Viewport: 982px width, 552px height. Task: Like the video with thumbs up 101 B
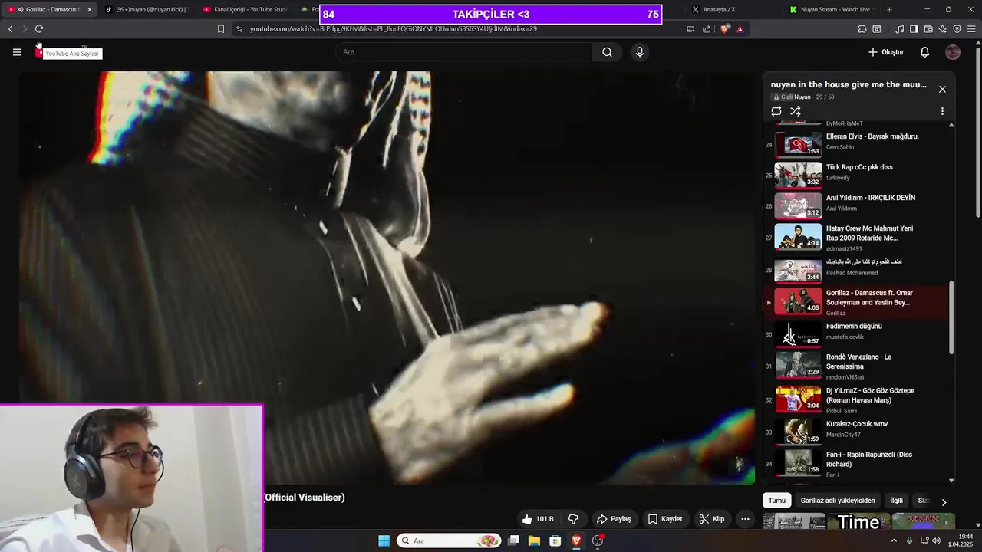click(x=538, y=519)
